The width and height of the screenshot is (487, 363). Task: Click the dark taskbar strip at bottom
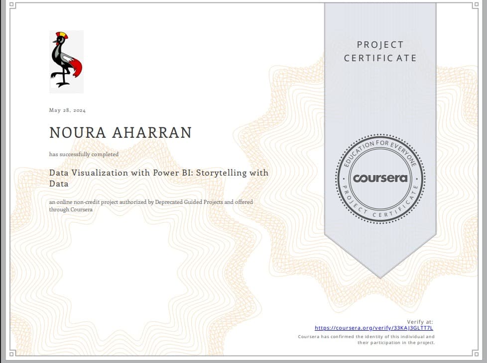point(243,361)
